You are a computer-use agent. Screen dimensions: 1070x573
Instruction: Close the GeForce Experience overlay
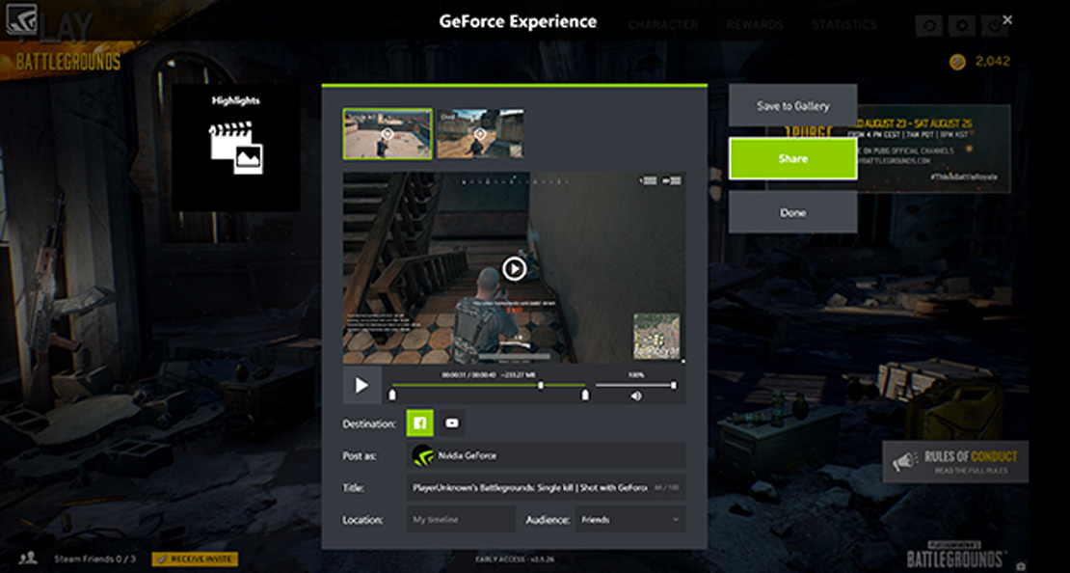tap(1007, 20)
